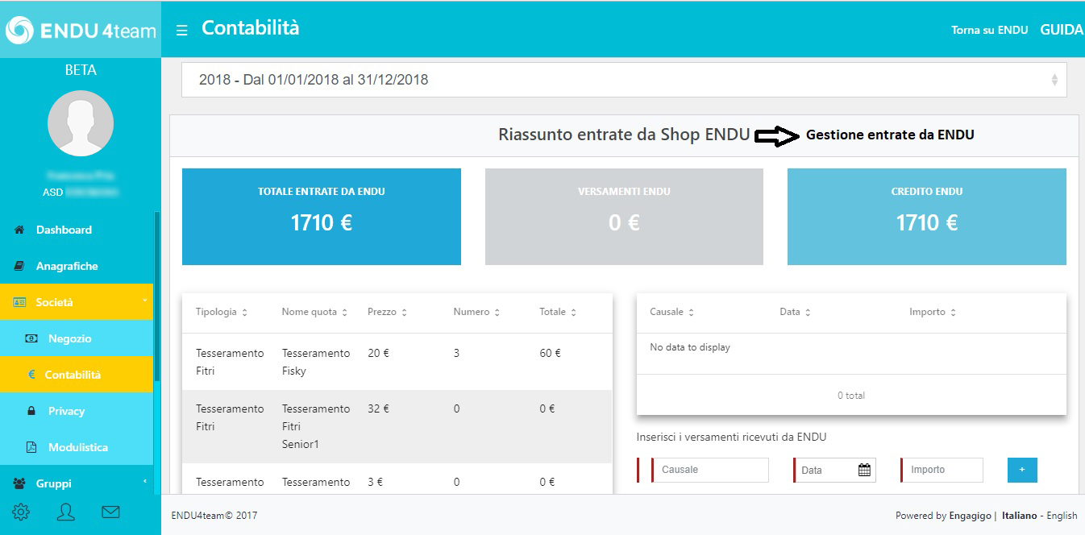This screenshot has height=535, width=1085.
Task: Add payment with the plus button
Action: pos(1022,470)
